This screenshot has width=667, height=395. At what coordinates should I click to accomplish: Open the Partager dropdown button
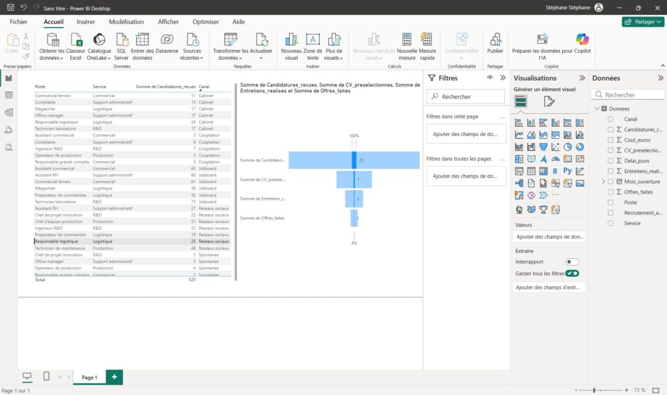point(643,21)
